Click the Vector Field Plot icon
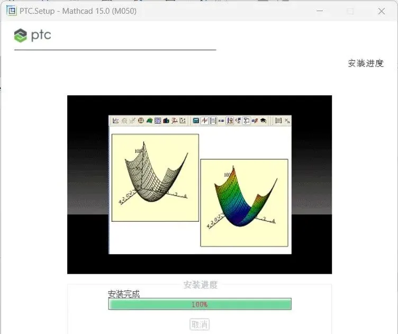Screen dimensions: 398x334 tap(183, 121)
